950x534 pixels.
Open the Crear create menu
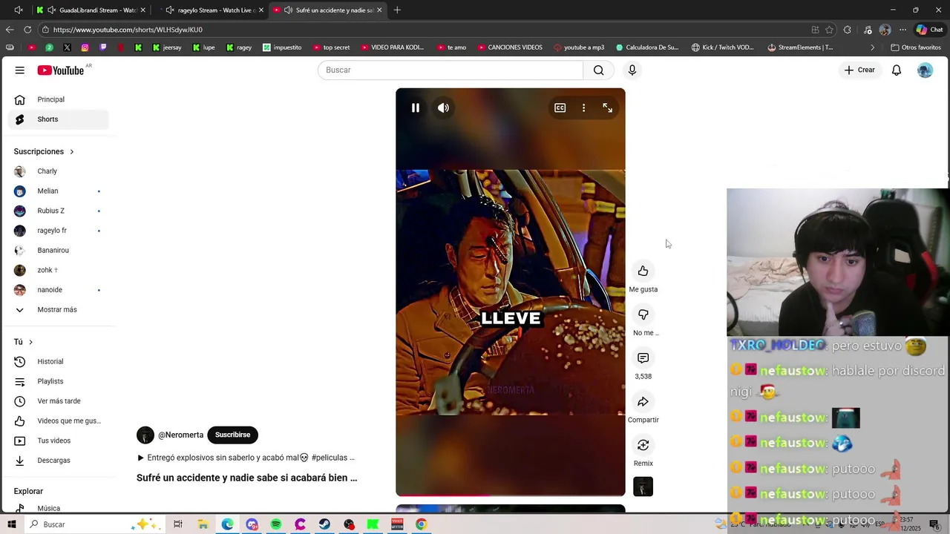(859, 70)
